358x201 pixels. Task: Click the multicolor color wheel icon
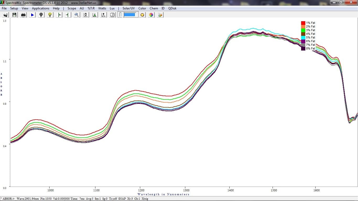pos(151,15)
